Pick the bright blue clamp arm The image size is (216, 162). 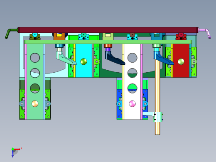(163, 59)
